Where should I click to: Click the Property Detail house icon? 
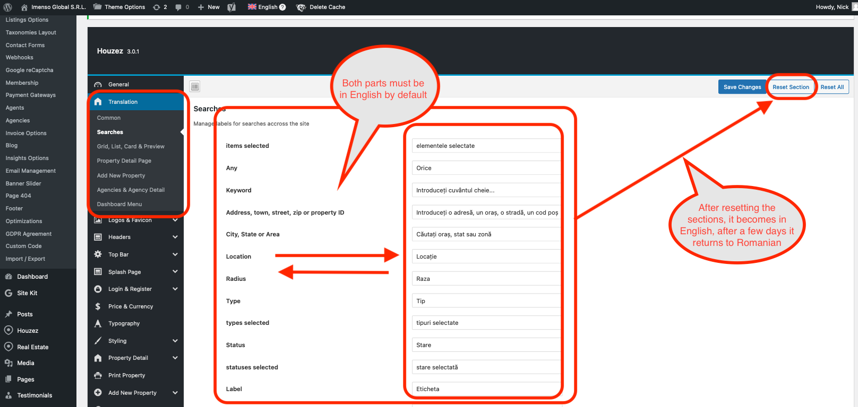pos(98,358)
